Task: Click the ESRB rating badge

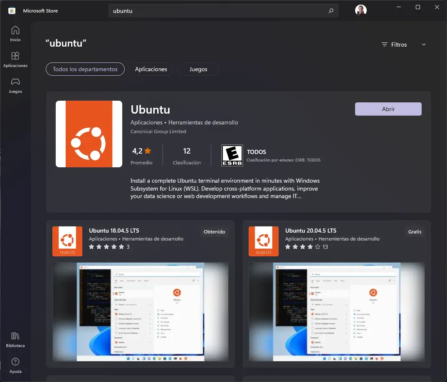Action: pyautogui.click(x=232, y=156)
